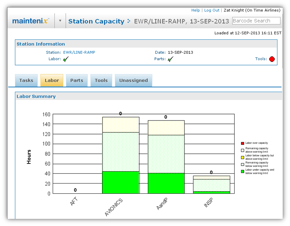The width and height of the screenshot is (290, 226).
Task: Click the Labor green checkmark status icon
Action: click(66, 59)
